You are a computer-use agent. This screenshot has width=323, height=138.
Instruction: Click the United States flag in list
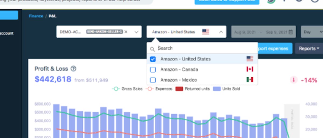click(250, 59)
